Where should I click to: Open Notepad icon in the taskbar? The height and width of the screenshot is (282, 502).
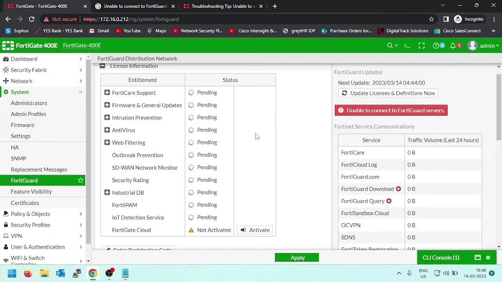pos(125,273)
